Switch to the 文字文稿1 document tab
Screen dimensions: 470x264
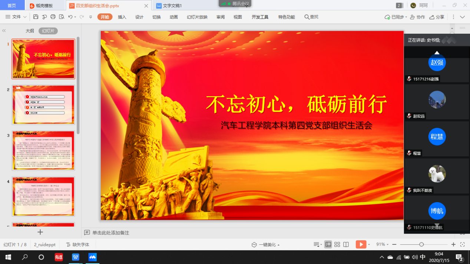172,6
